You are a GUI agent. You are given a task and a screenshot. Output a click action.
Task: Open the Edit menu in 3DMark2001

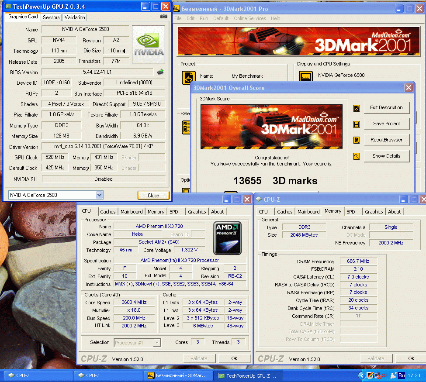190,18
